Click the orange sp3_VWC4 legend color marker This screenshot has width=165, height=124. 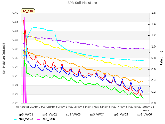86,115
